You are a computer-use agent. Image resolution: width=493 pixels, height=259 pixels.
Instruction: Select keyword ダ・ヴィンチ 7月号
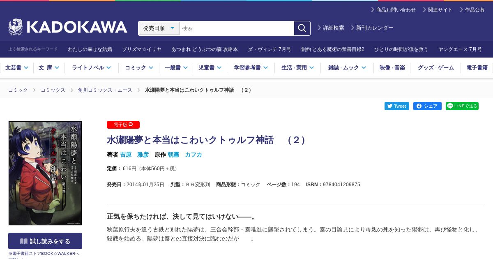[270, 49]
